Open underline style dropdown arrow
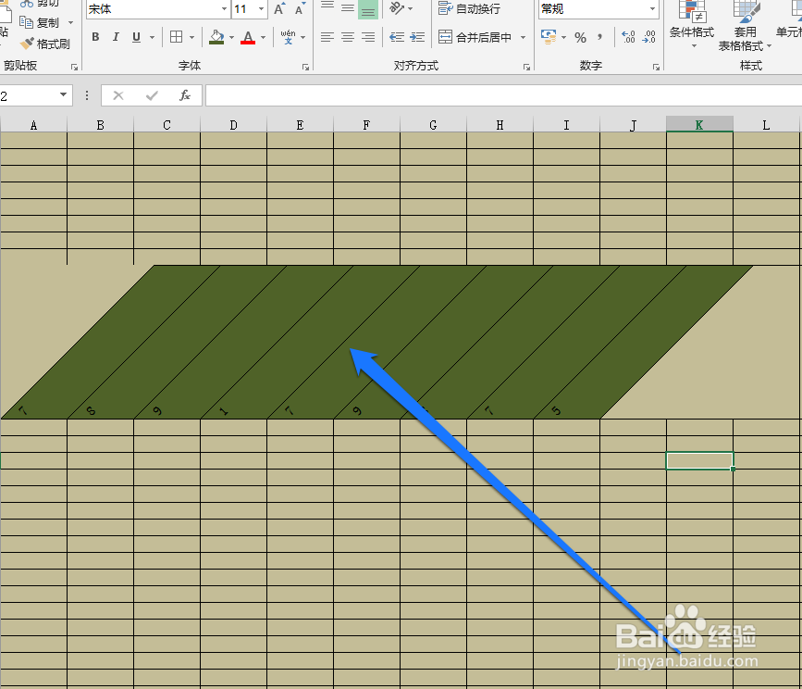This screenshot has height=689, width=802. click(x=152, y=37)
